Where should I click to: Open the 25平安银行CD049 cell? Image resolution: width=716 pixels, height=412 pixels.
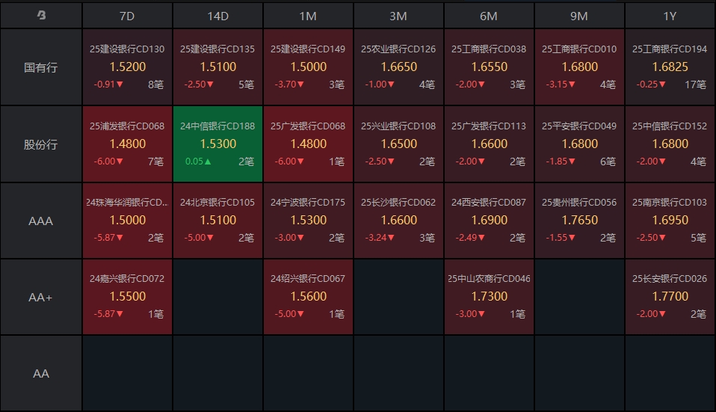(x=579, y=144)
